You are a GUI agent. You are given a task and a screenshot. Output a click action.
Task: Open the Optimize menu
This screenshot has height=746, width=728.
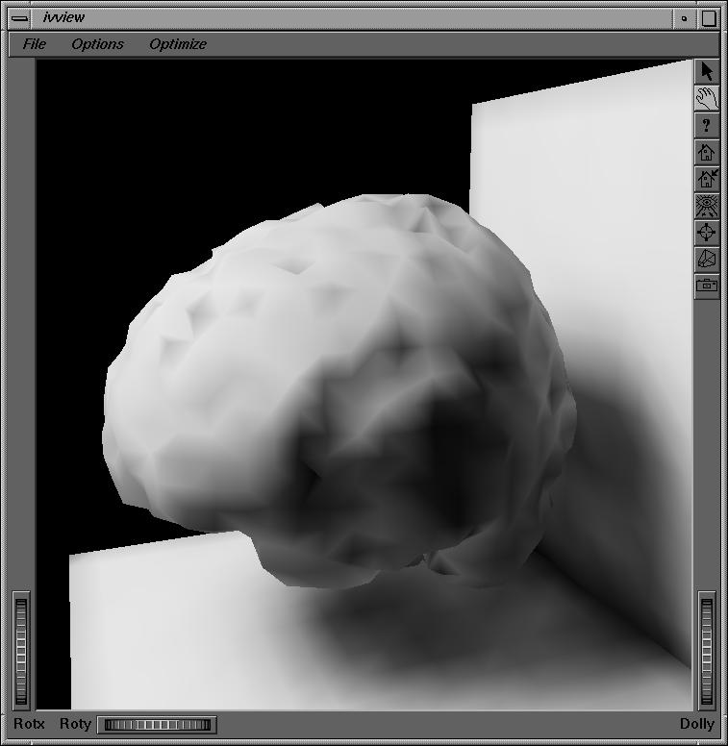178,44
